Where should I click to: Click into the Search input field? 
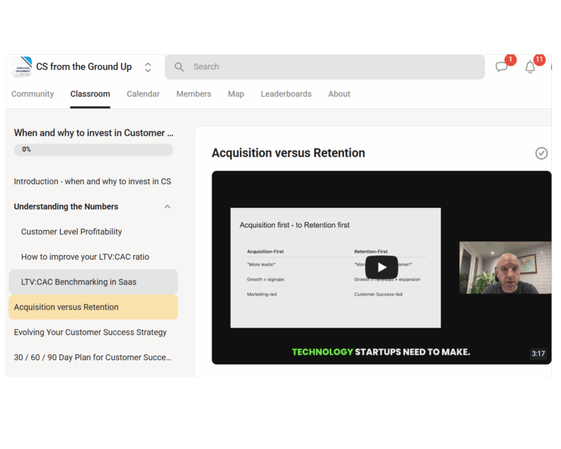click(329, 67)
